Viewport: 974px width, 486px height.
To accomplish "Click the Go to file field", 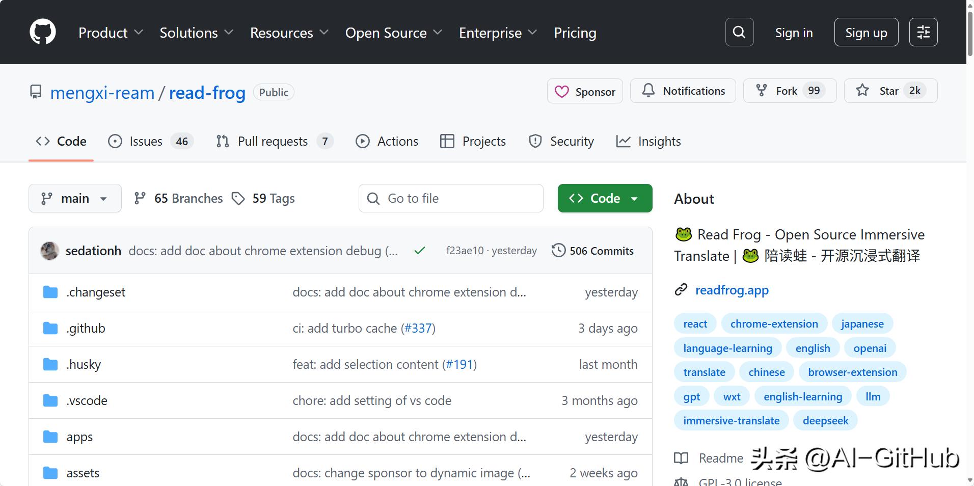I will 451,198.
